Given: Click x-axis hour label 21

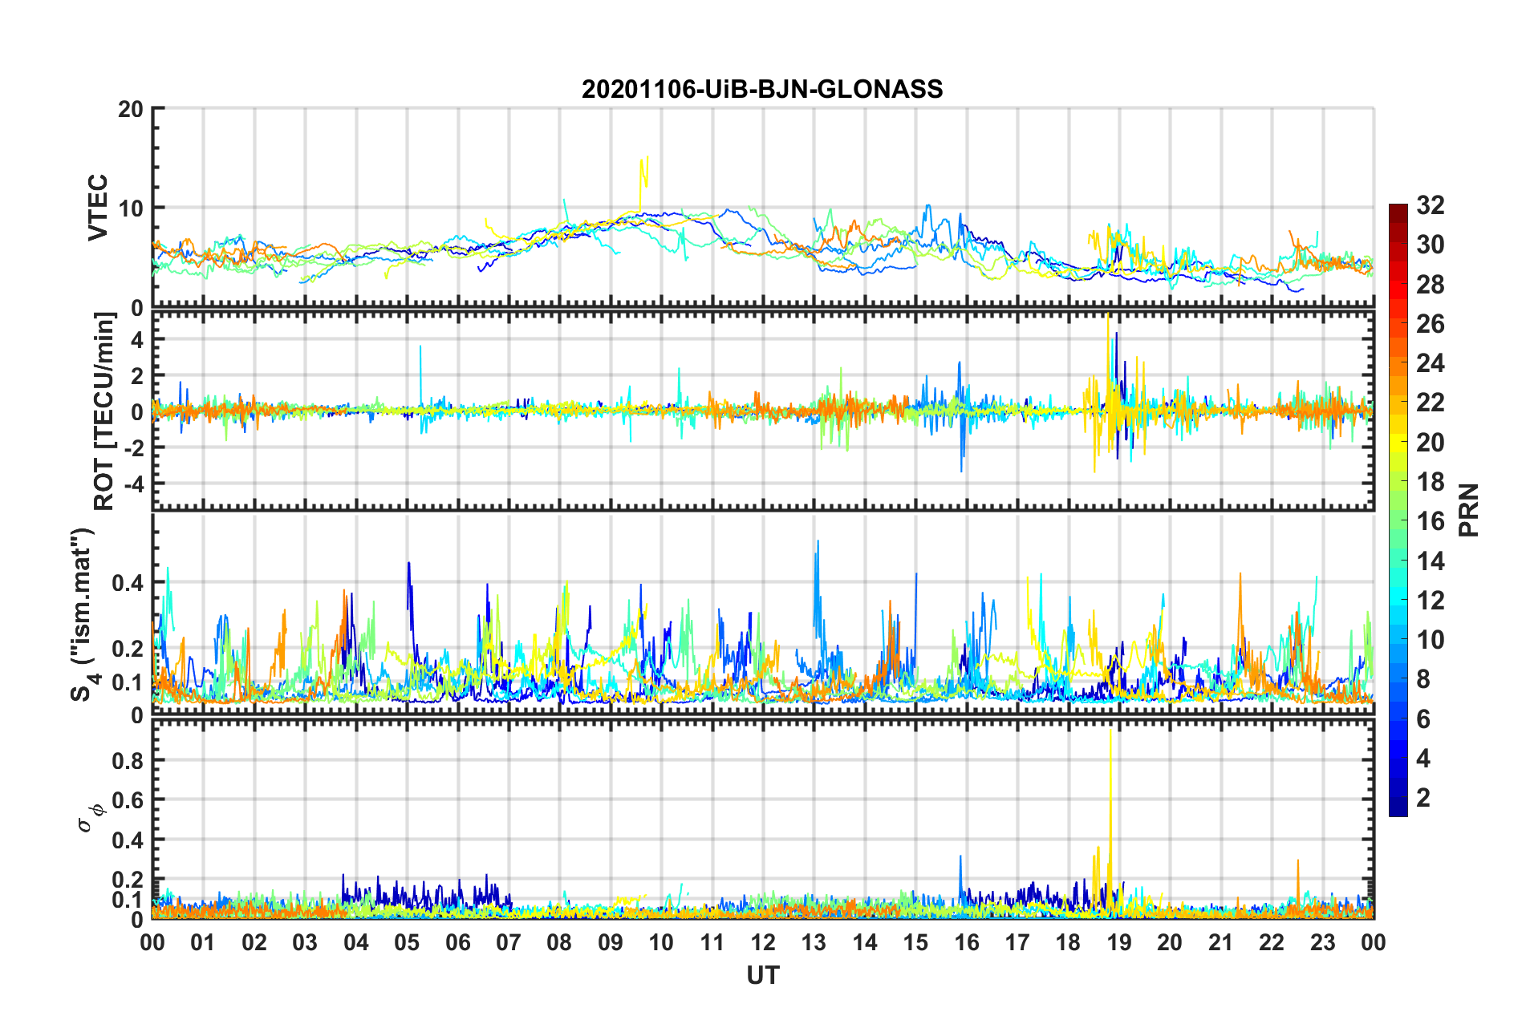Looking at the screenshot, I should tap(1221, 942).
